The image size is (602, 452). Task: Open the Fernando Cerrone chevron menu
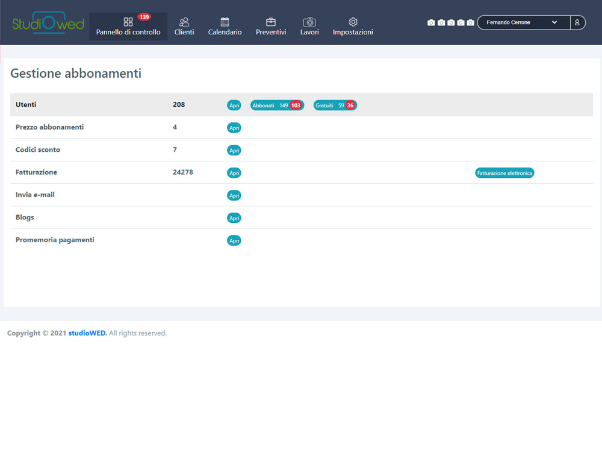click(x=554, y=22)
